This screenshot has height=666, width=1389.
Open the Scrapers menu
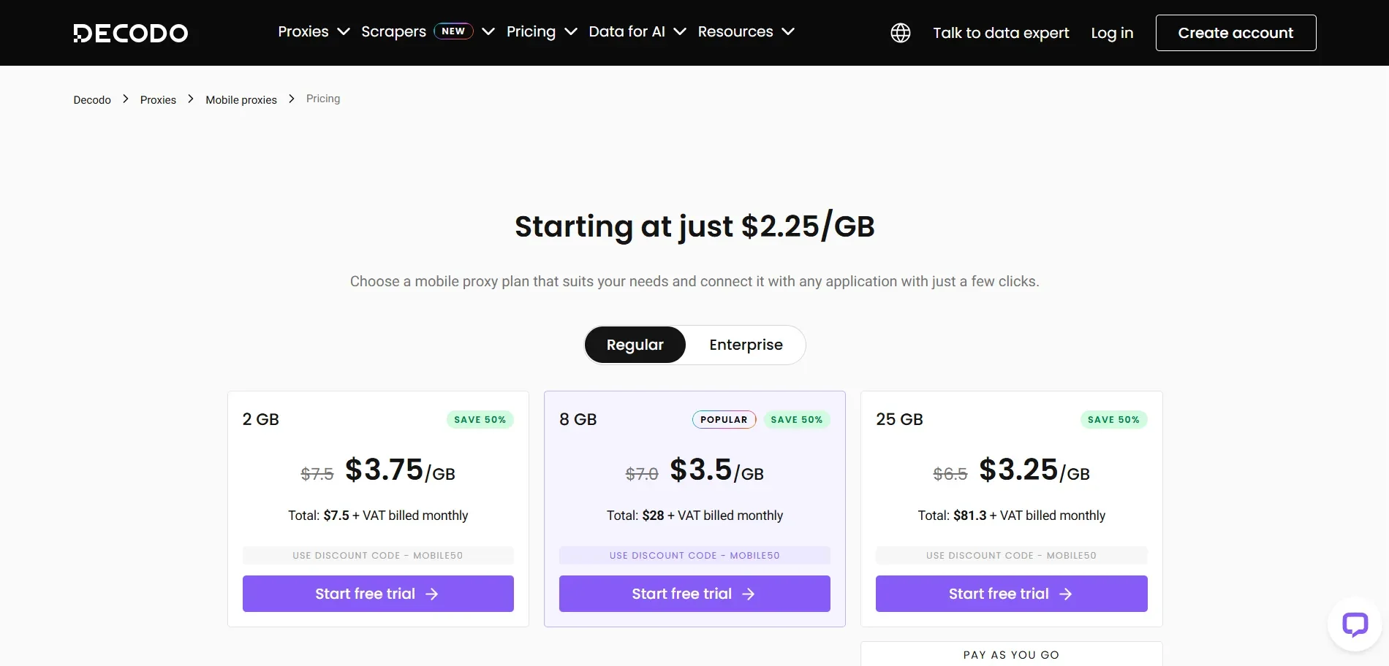coord(393,31)
